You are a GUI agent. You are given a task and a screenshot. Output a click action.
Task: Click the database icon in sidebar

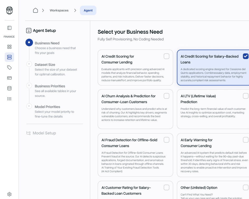coord(9,88)
